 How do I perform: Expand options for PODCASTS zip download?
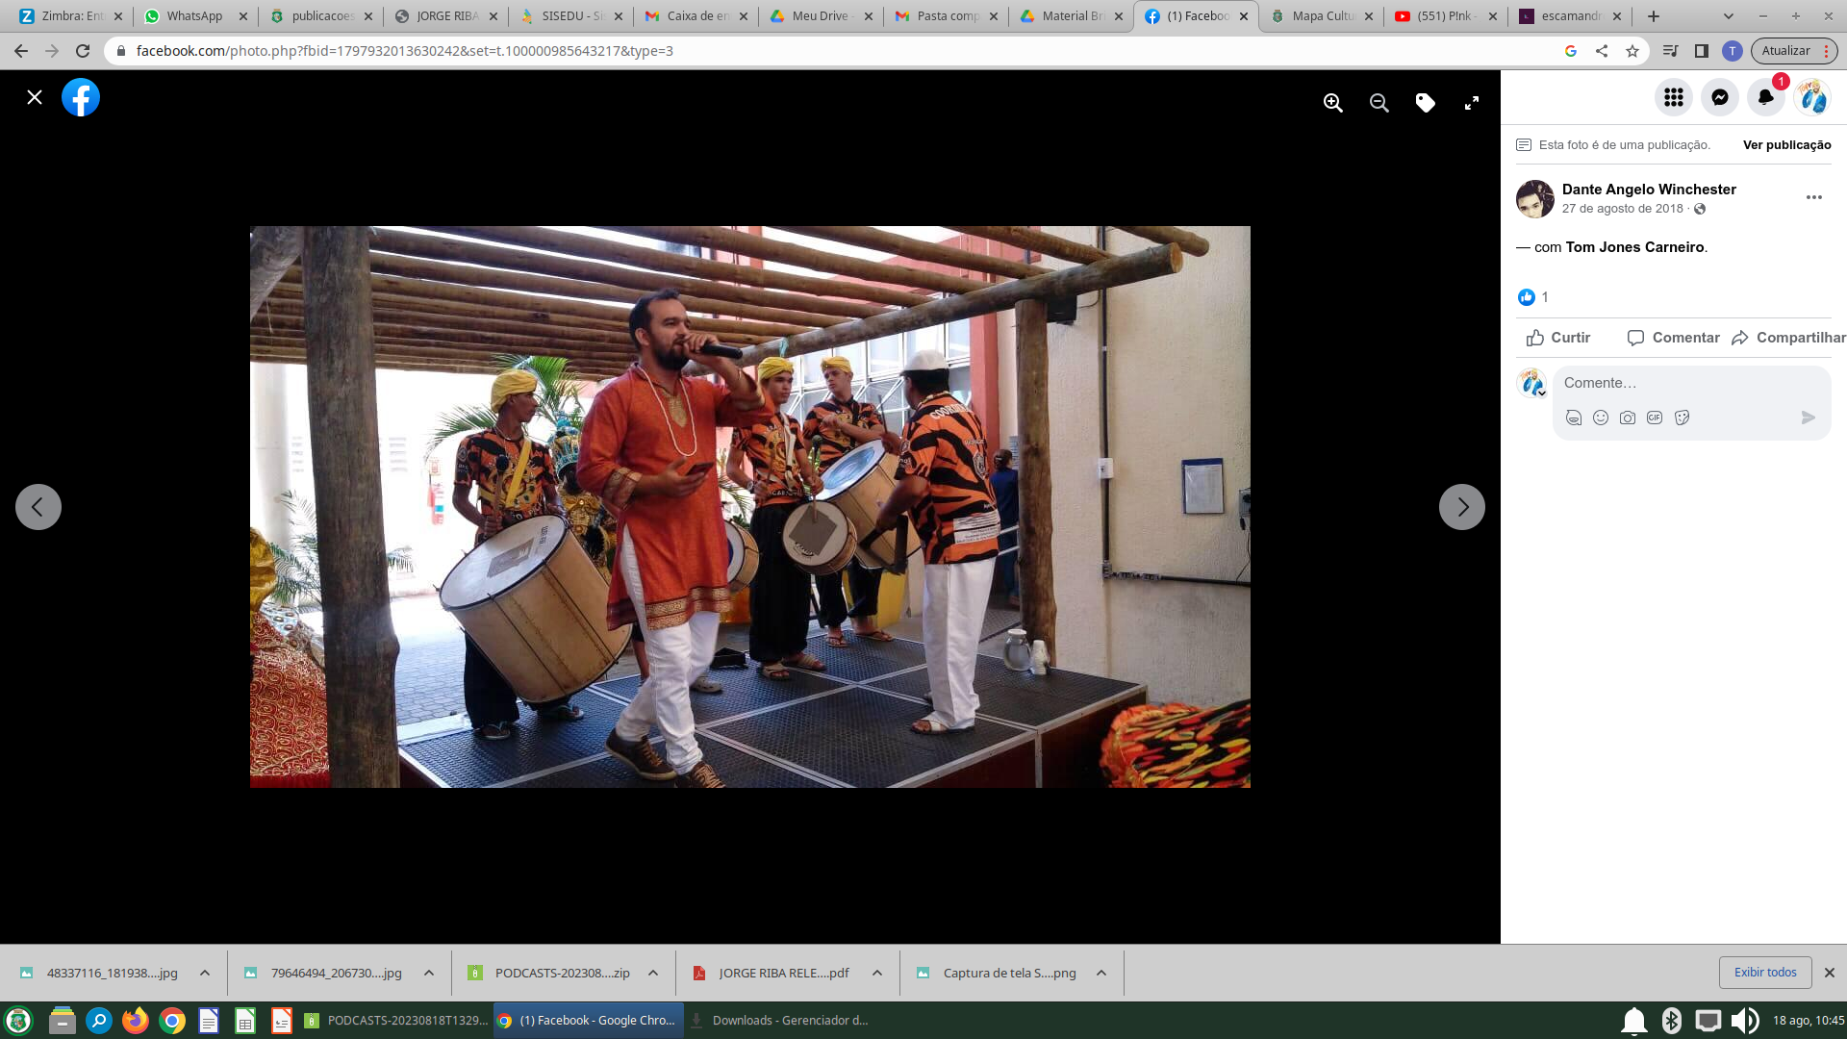[653, 973]
